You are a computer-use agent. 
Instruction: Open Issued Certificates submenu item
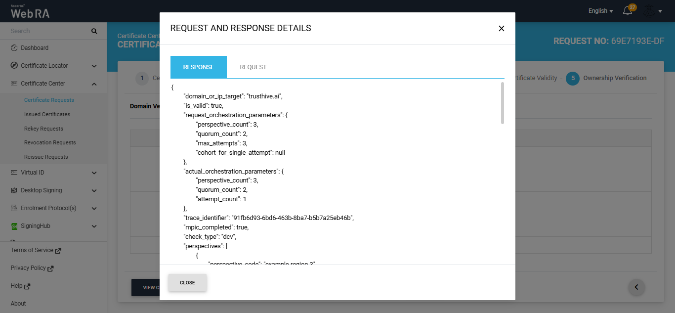(x=47, y=114)
